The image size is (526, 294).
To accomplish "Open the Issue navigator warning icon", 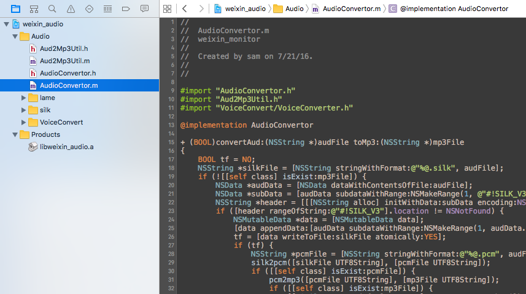I will [71, 9].
